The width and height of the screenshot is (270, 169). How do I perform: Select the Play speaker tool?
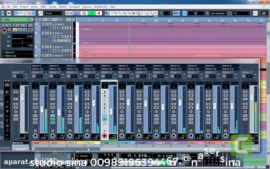(151, 13)
